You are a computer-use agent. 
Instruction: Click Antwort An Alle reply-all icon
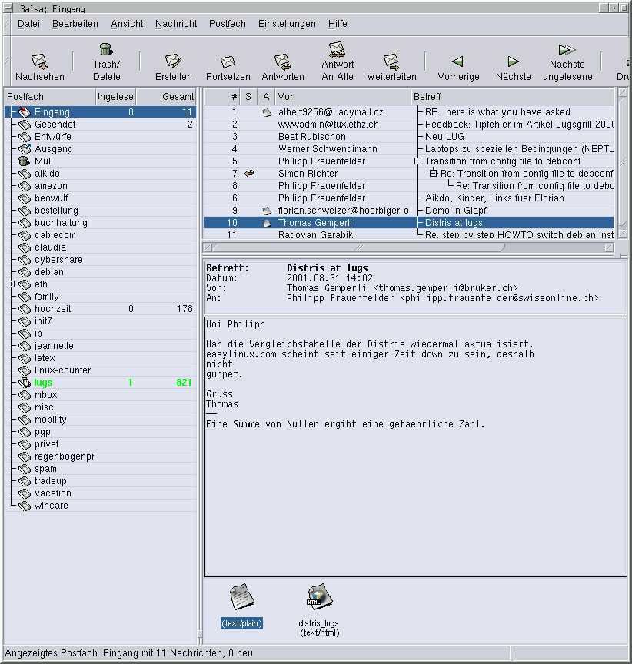(x=338, y=51)
